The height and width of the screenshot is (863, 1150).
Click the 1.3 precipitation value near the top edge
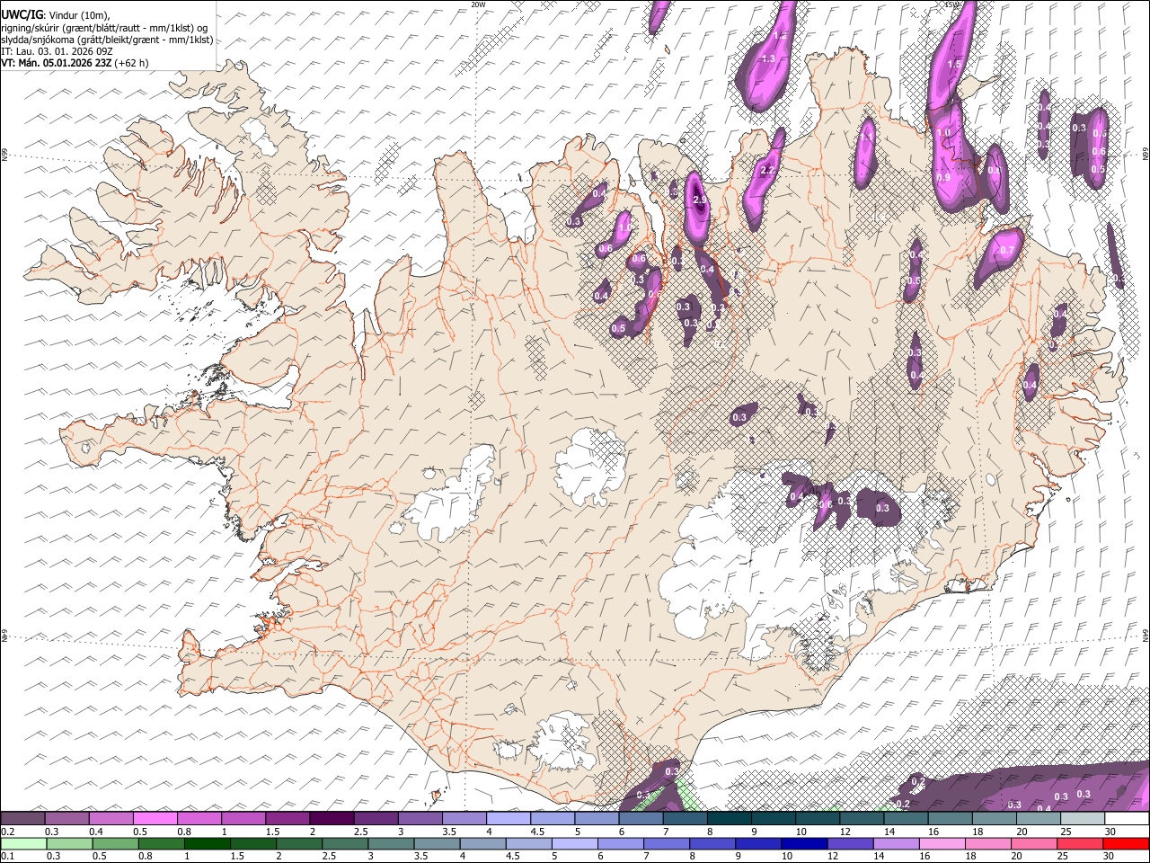coord(768,58)
